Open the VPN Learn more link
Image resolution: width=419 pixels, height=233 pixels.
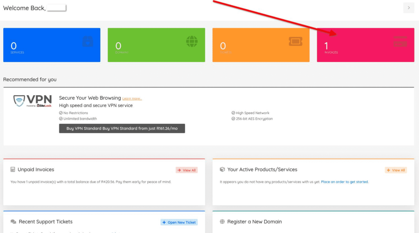click(x=132, y=99)
